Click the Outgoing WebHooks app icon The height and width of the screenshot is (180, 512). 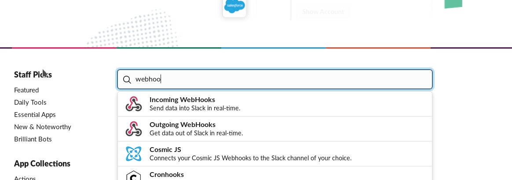(x=134, y=129)
